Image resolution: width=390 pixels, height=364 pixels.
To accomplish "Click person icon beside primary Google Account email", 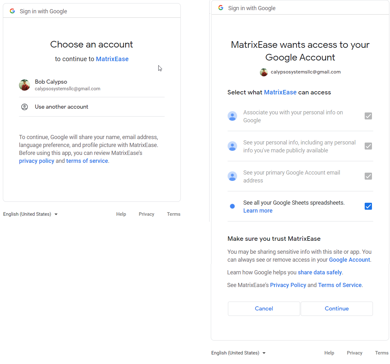I will (x=232, y=176).
